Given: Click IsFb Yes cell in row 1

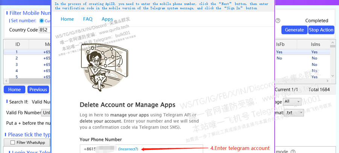Looking at the screenshot, I should click(x=279, y=52).
